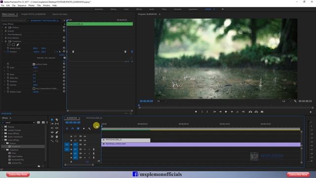Reset the Motion effect
This screenshot has width=316, height=178.
click(64, 27)
